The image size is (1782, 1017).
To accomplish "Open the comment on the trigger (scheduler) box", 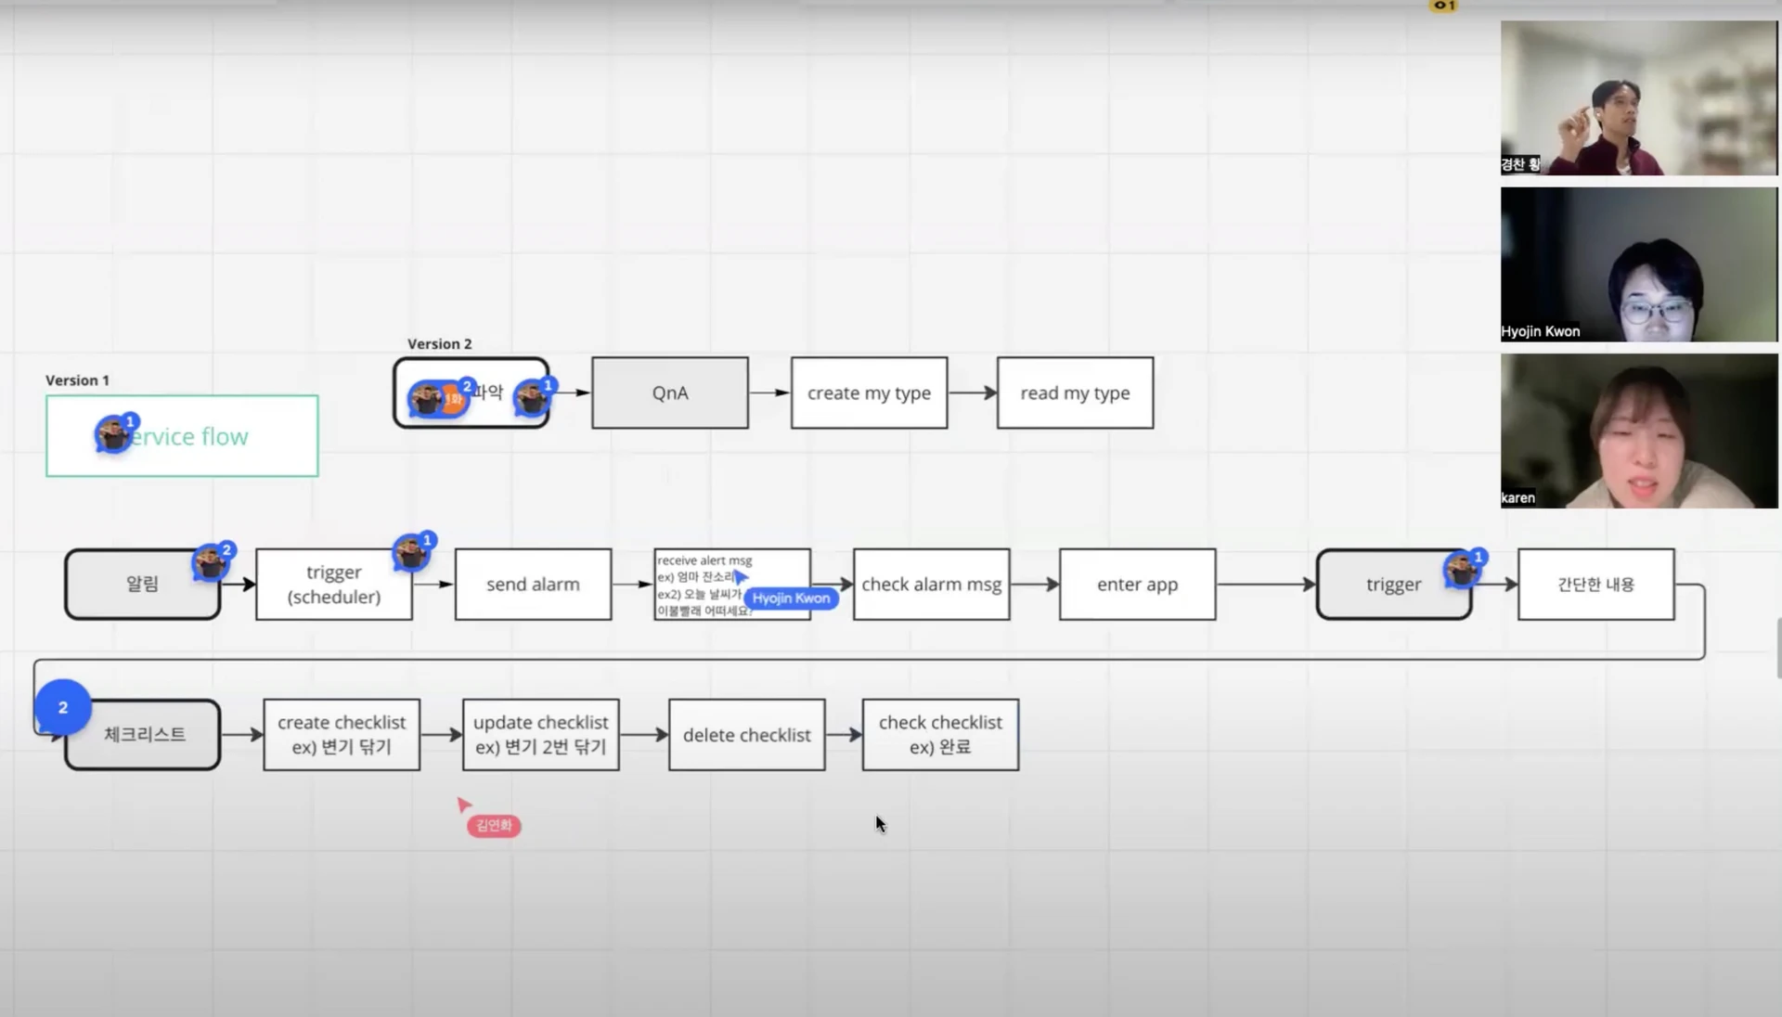I will pos(413,551).
